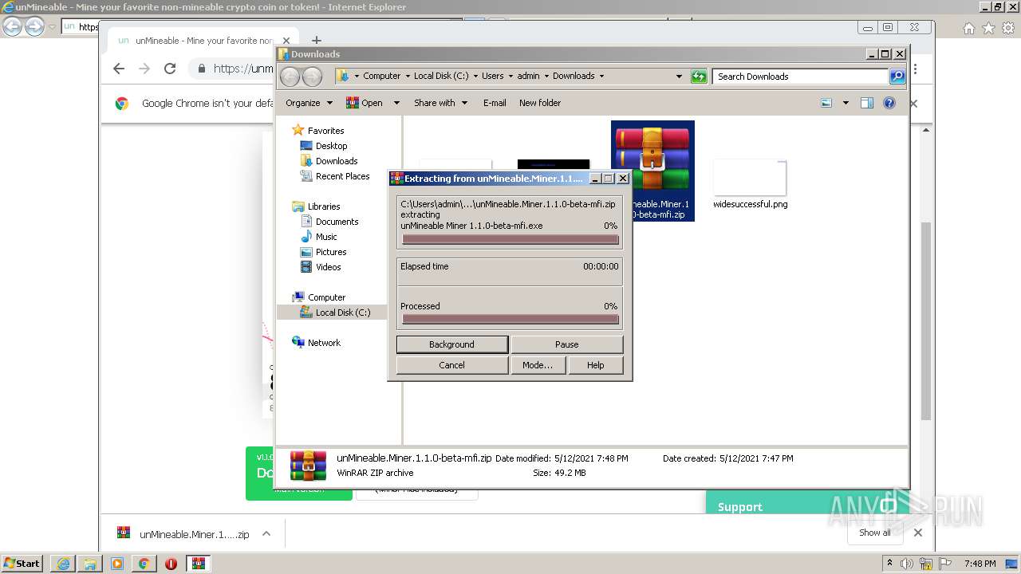Viewport: 1021px width, 574px height.
Task: Click the Explorer back arrow button
Action: coord(290,77)
